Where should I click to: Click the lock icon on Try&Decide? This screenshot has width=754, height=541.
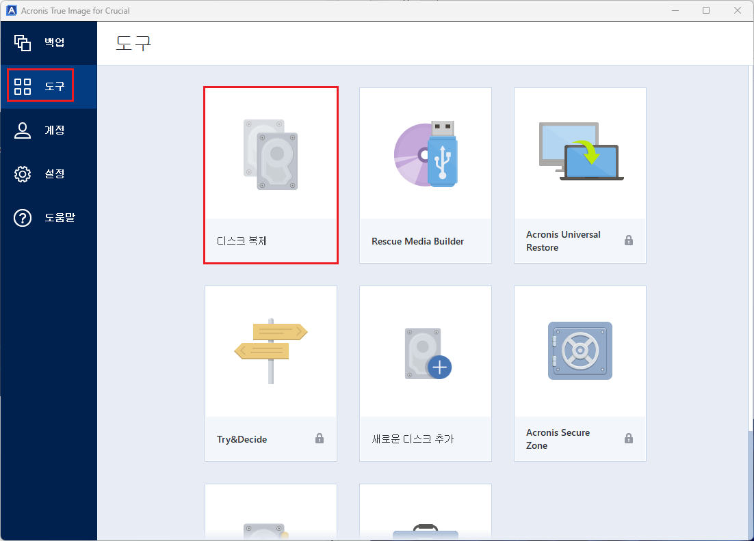[320, 439]
